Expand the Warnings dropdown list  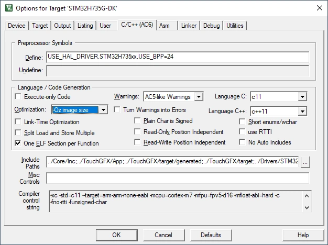(198, 97)
